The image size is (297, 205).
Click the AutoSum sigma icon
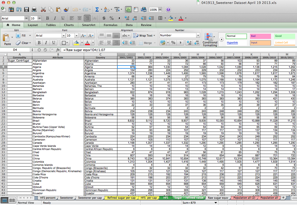[97, 9]
